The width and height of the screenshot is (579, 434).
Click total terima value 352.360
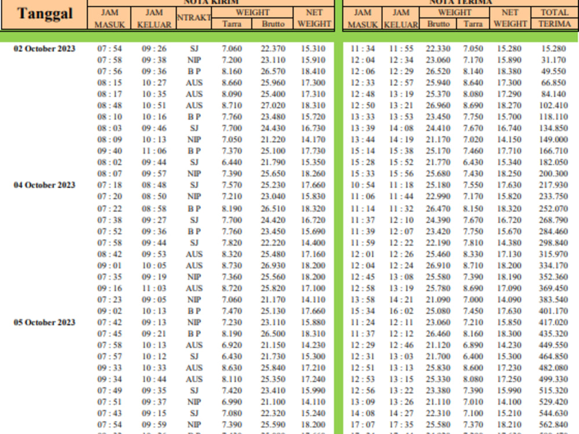pos(554,277)
